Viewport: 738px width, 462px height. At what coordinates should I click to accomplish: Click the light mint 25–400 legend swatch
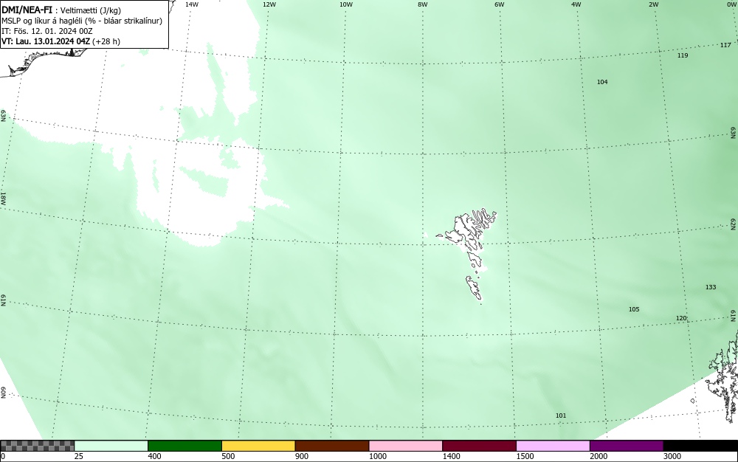tap(111, 446)
